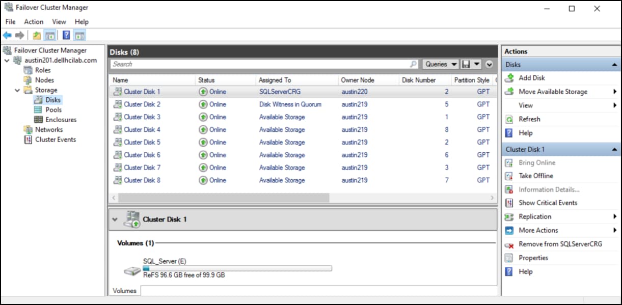Open the File menu
Screen dimensions: 622x305
point(11,22)
